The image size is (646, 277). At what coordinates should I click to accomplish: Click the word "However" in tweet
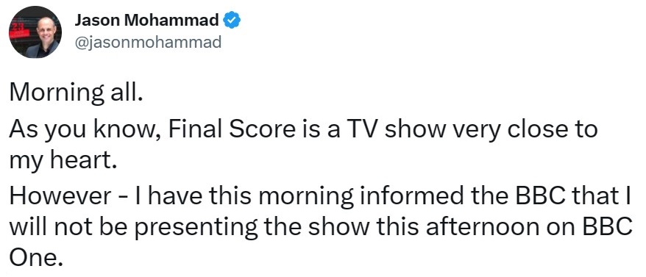click(x=60, y=196)
